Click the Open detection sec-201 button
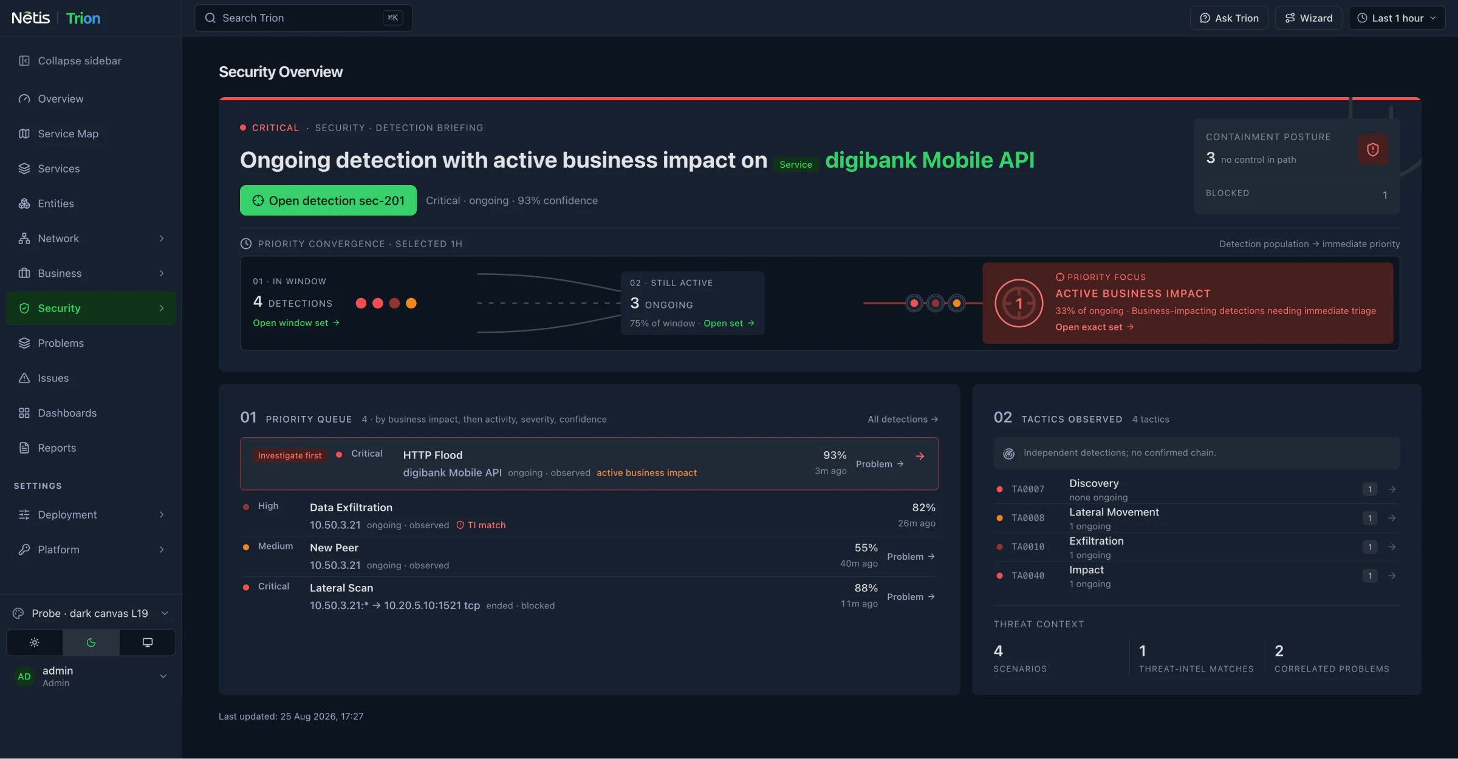The image size is (1458, 759). click(328, 200)
